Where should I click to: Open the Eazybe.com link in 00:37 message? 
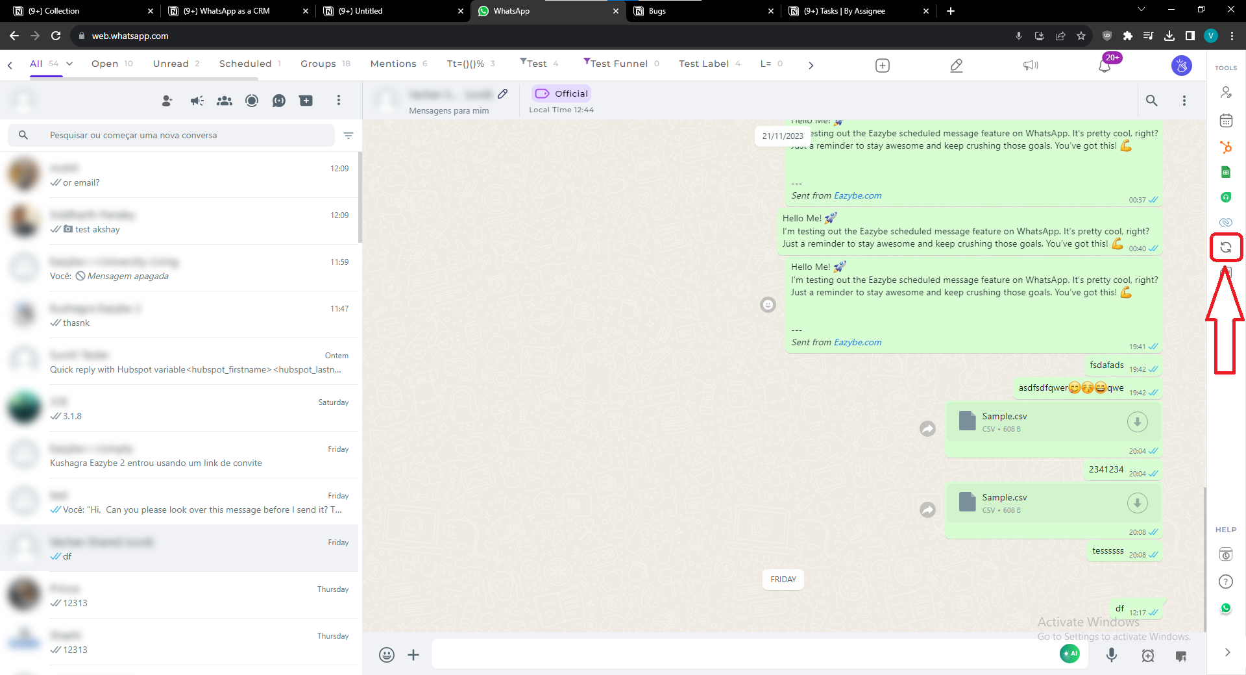[857, 195]
